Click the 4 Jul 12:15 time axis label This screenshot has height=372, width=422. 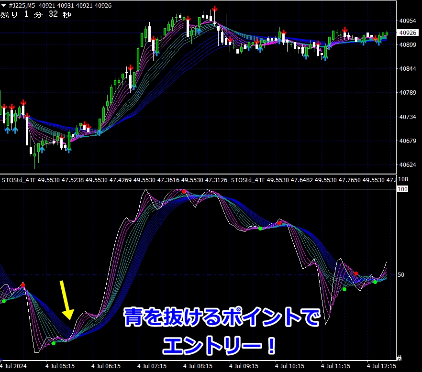pyautogui.click(x=381, y=366)
